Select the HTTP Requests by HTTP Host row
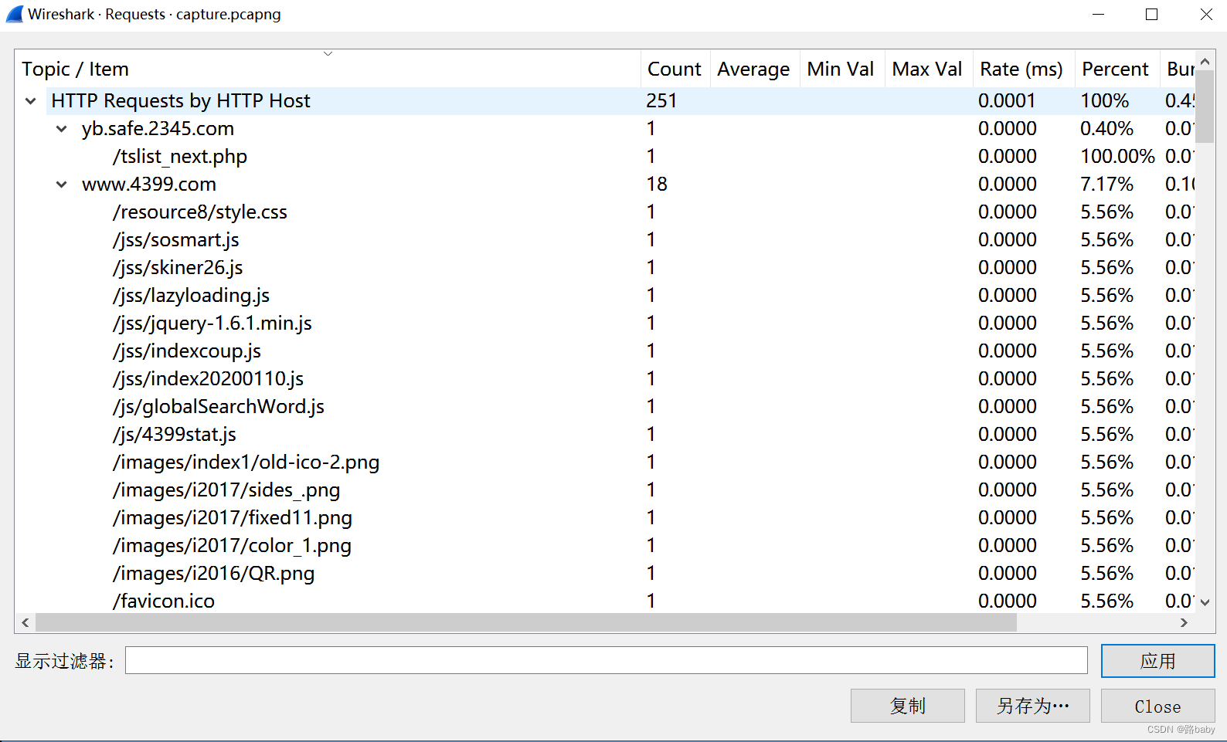 [605, 101]
